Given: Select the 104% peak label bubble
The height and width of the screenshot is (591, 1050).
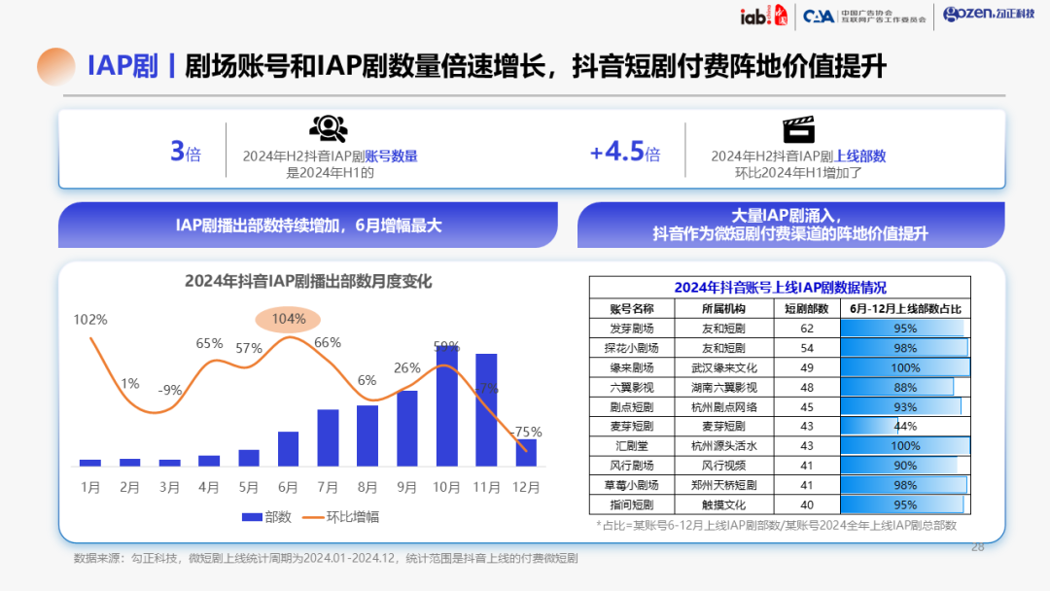Looking at the screenshot, I should coord(288,319).
